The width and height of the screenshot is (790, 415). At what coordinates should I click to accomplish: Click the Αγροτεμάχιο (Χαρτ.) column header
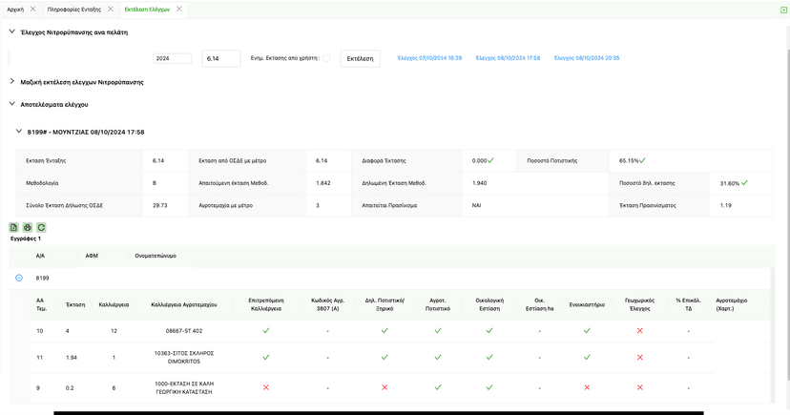[x=732, y=304]
